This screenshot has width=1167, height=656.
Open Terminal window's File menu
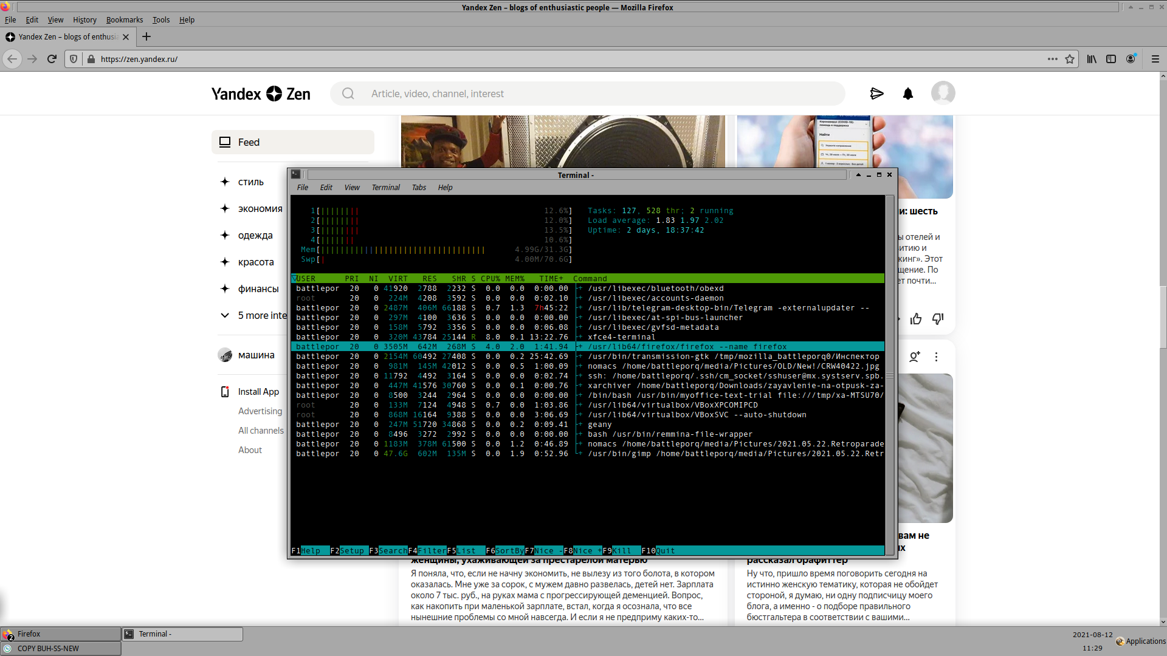(x=302, y=188)
